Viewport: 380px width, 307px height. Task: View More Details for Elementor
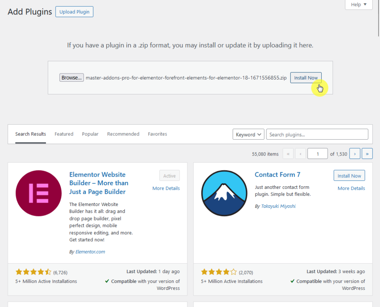166,188
